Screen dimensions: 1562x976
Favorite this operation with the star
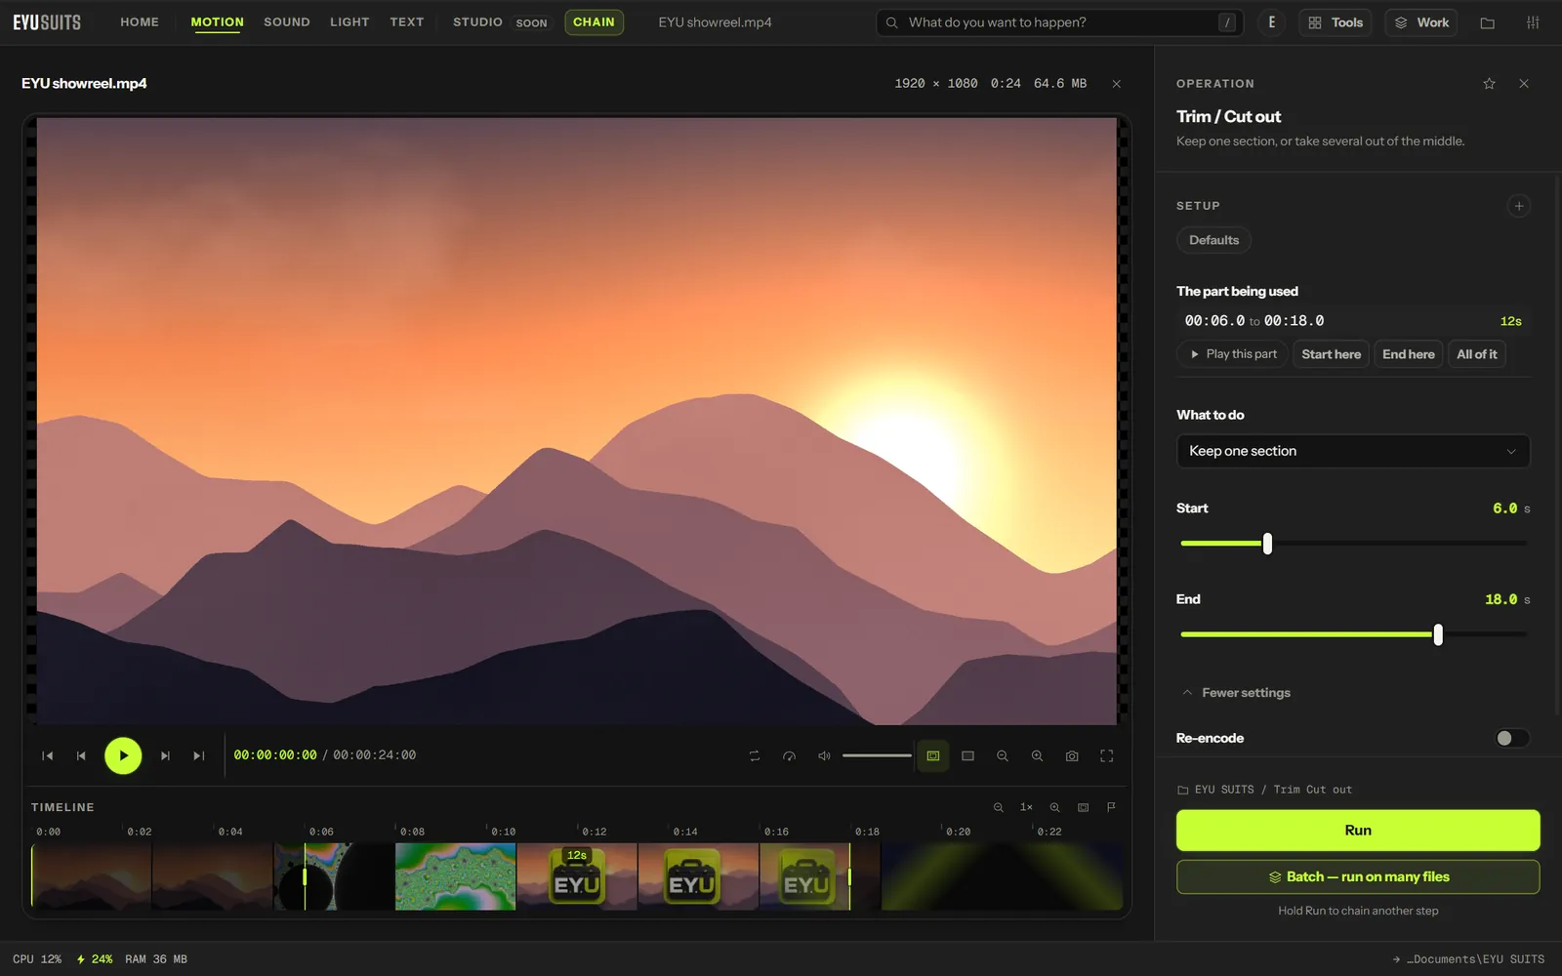1489,84
